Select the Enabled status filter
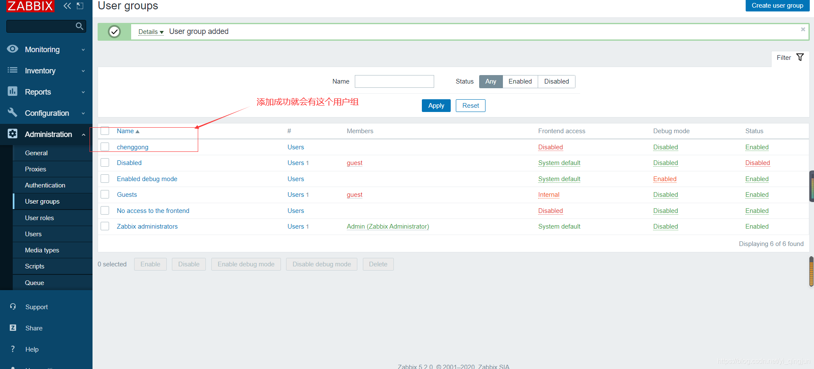Screen dimensions: 814x369 click(520, 81)
